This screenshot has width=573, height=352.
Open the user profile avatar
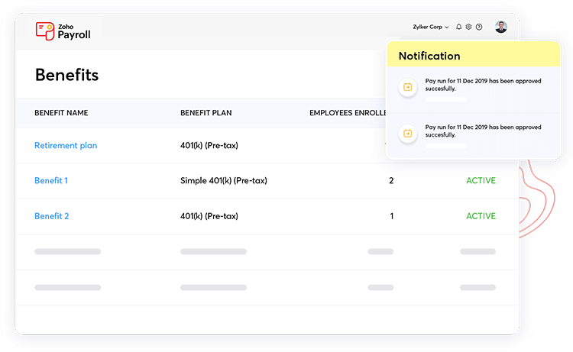[x=500, y=27]
